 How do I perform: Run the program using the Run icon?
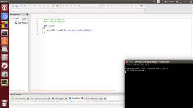coord(67,6)
